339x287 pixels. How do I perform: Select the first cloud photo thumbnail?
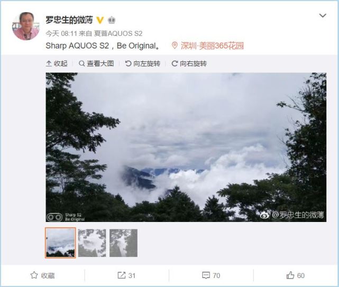[60, 243]
